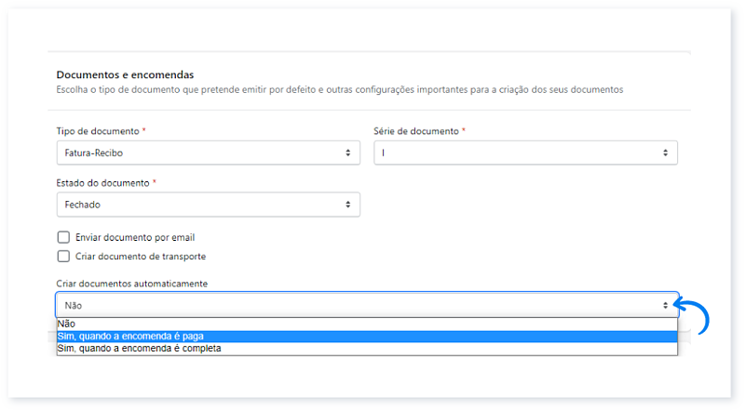Viewport: 745px width, 411px height.
Task: Open the Fechado document state dropdown
Action: tap(208, 205)
